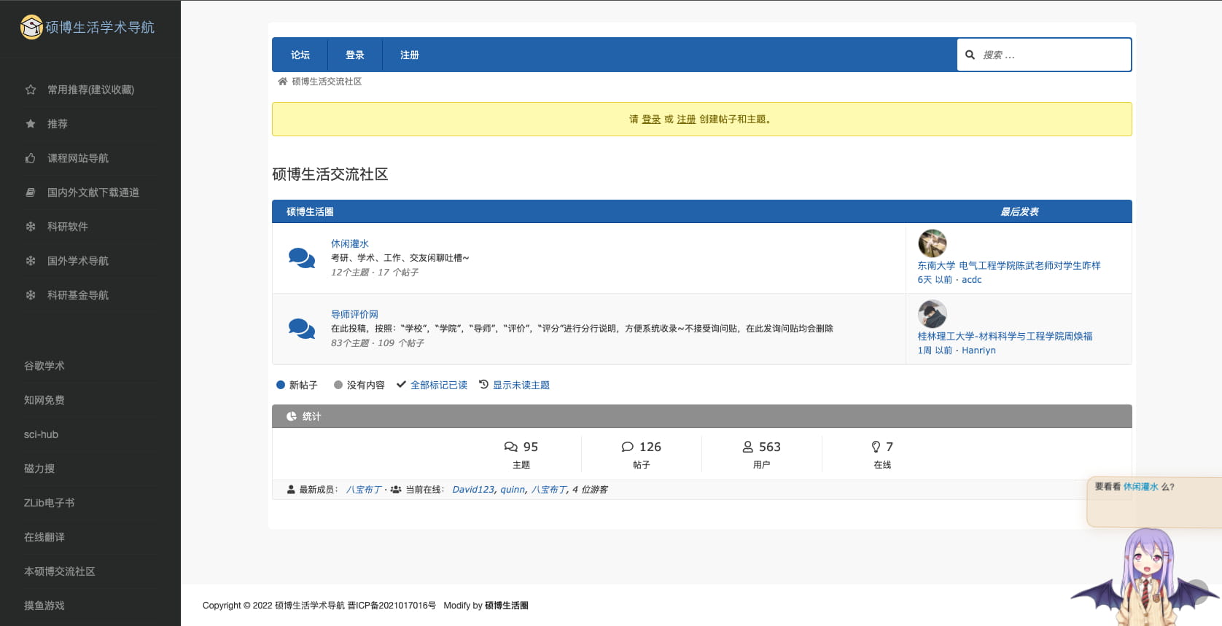Click username Hanriyn link

click(x=978, y=350)
